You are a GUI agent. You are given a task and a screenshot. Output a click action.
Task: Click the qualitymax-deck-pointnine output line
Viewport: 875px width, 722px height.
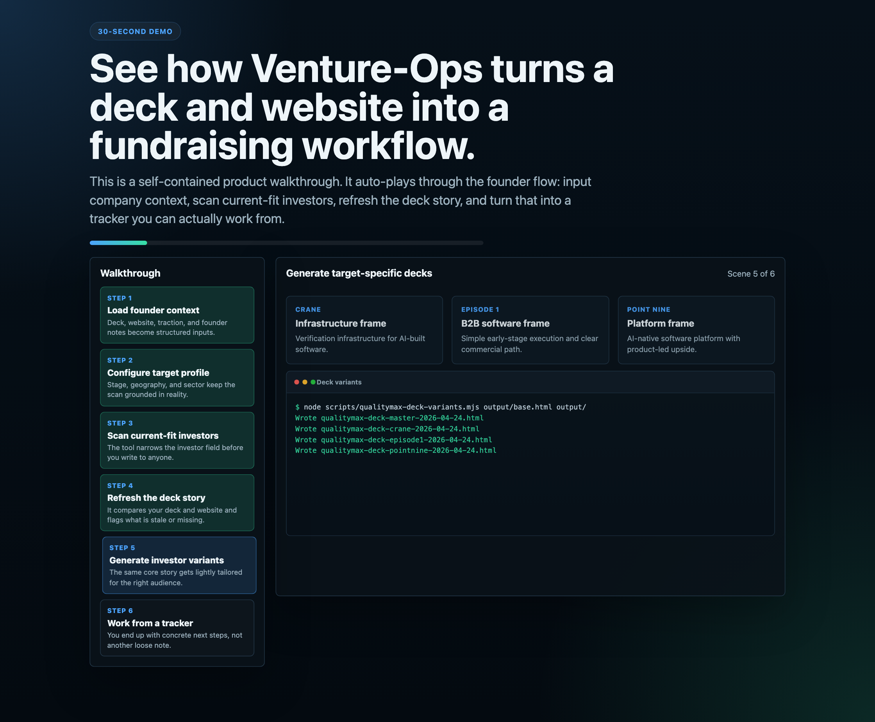pos(395,450)
